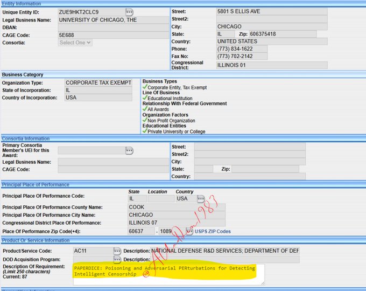Screen dimensions: 366x291
Task: Click green checkmark for Educational Institution
Action: click(145, 98)
